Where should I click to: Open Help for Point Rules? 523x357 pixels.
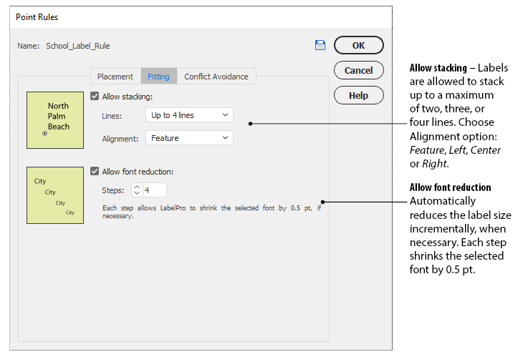(x=358, y=95)
